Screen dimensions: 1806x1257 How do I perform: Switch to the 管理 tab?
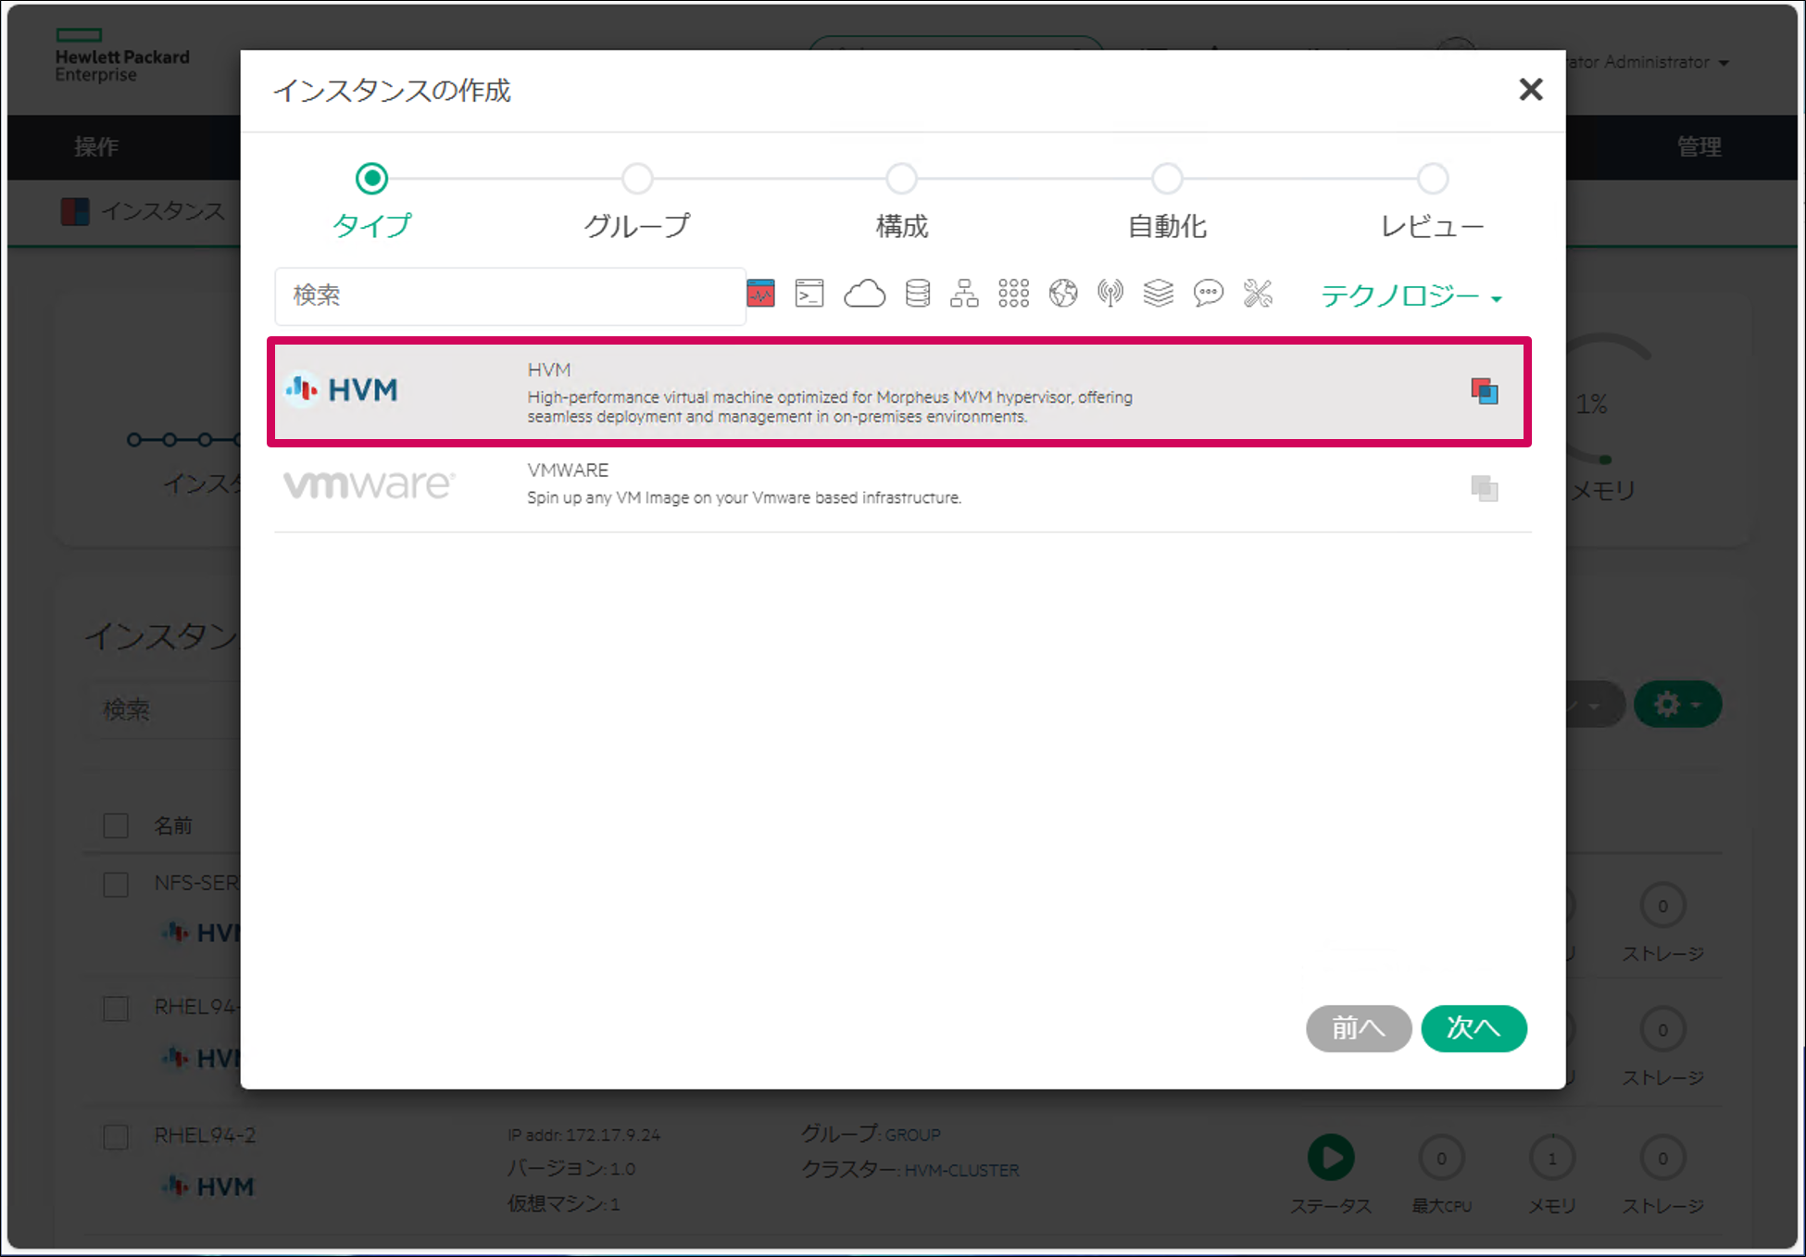click(1700, 146)
